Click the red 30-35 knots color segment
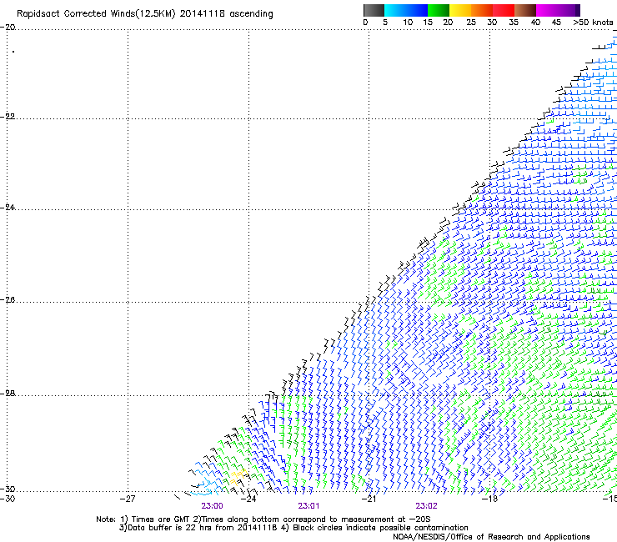617x542 pixels. click(504, 10)
